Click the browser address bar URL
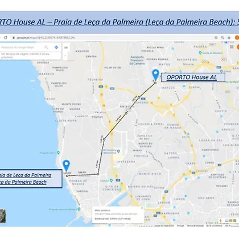The height and width of the screenshot is (239, 239). coord(46,38)
